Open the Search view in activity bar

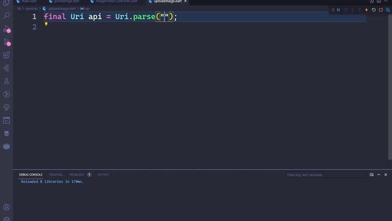(x=7, y=15)
